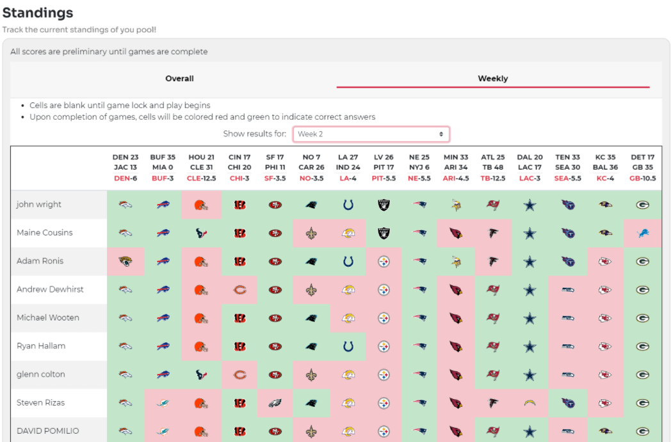Select Andrew Dewhirst's Bears logo pick
The width and height of the screenshot is (671, 442).
click(239, 290)
